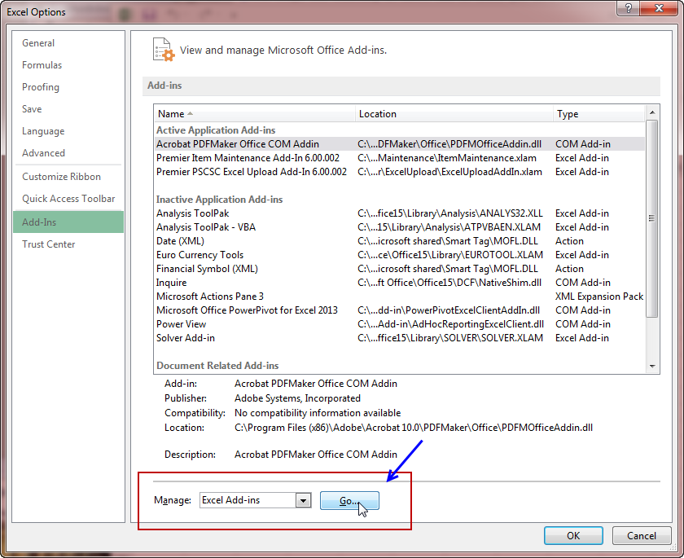Cancel the Excel Options dialog
The height and width of the screenshot is (558, 684).
click(641, 536)
